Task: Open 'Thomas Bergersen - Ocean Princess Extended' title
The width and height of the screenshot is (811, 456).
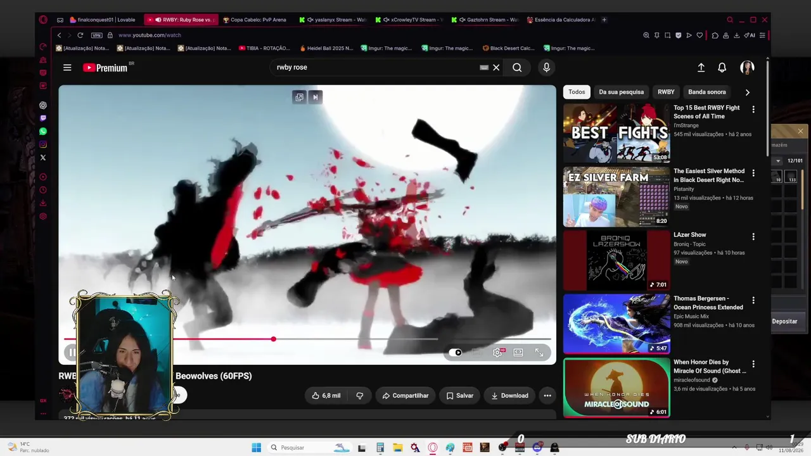Action: pyautogui.click(x=708, y=303)
